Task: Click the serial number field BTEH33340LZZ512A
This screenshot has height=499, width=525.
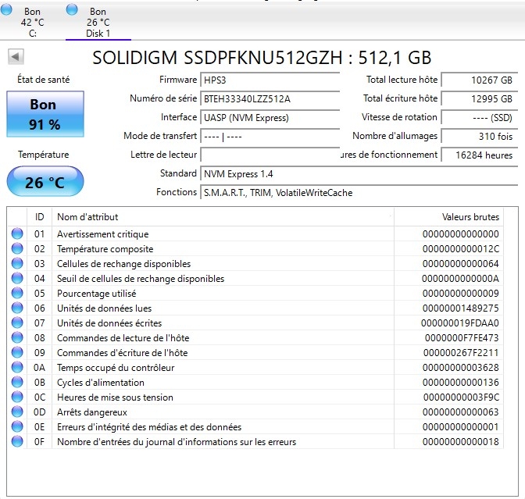Action: [x=270, y=98]
